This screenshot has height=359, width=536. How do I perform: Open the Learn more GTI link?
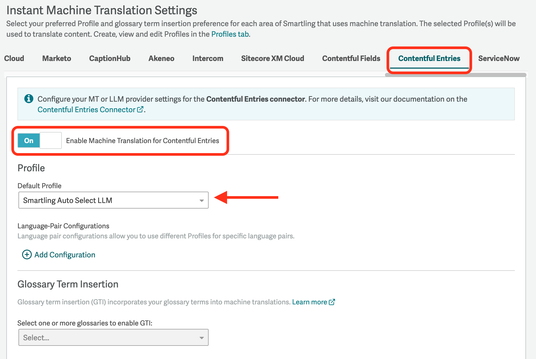(x=309, y=302)
